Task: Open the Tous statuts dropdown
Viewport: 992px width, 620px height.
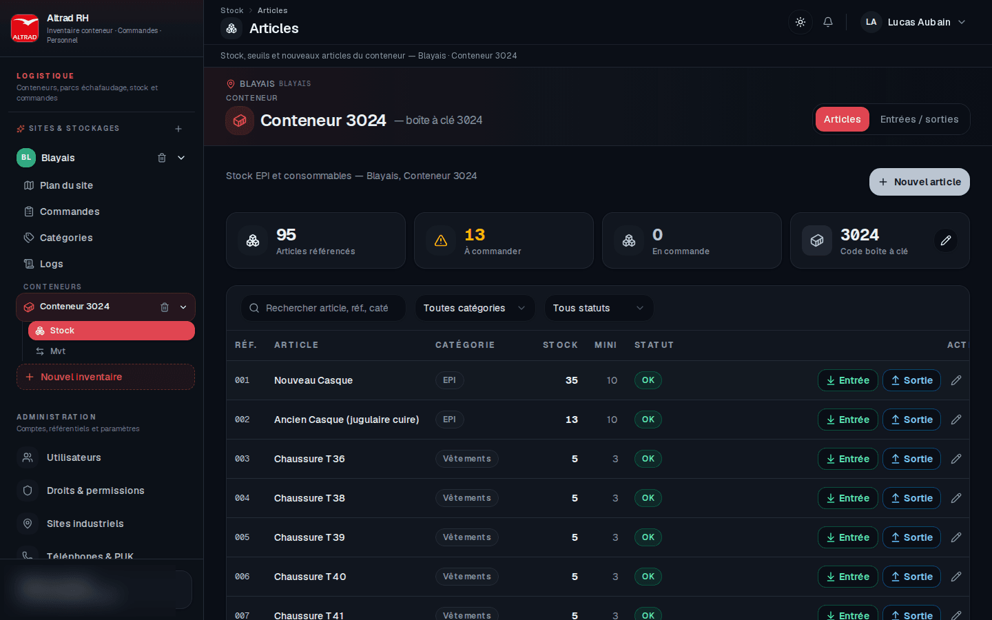Action: point(599,308)
